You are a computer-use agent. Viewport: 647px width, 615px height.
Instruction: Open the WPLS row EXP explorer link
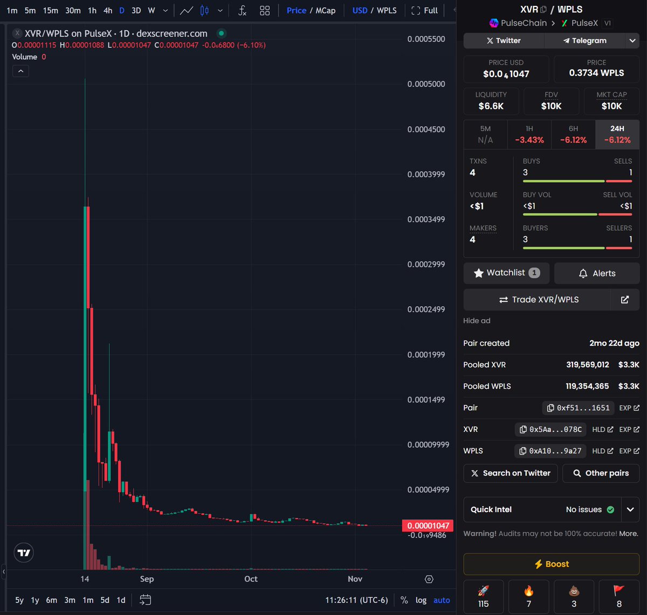629,451
